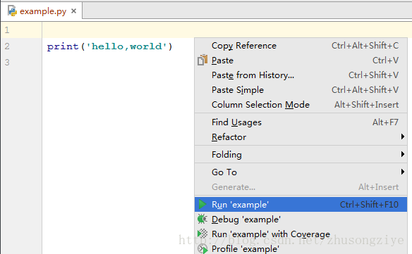This screenshot has width=412, height=254.
Task: Select Paste from the context menu
Action: coord(301,61)
